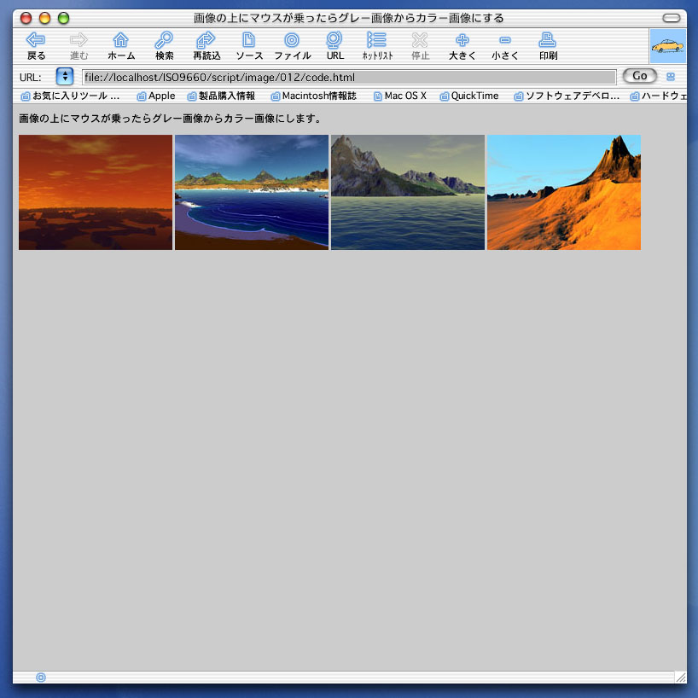Screen dimensions: 698x698
Task: Shrink text with 小さく minus icon
Action: 505,40
